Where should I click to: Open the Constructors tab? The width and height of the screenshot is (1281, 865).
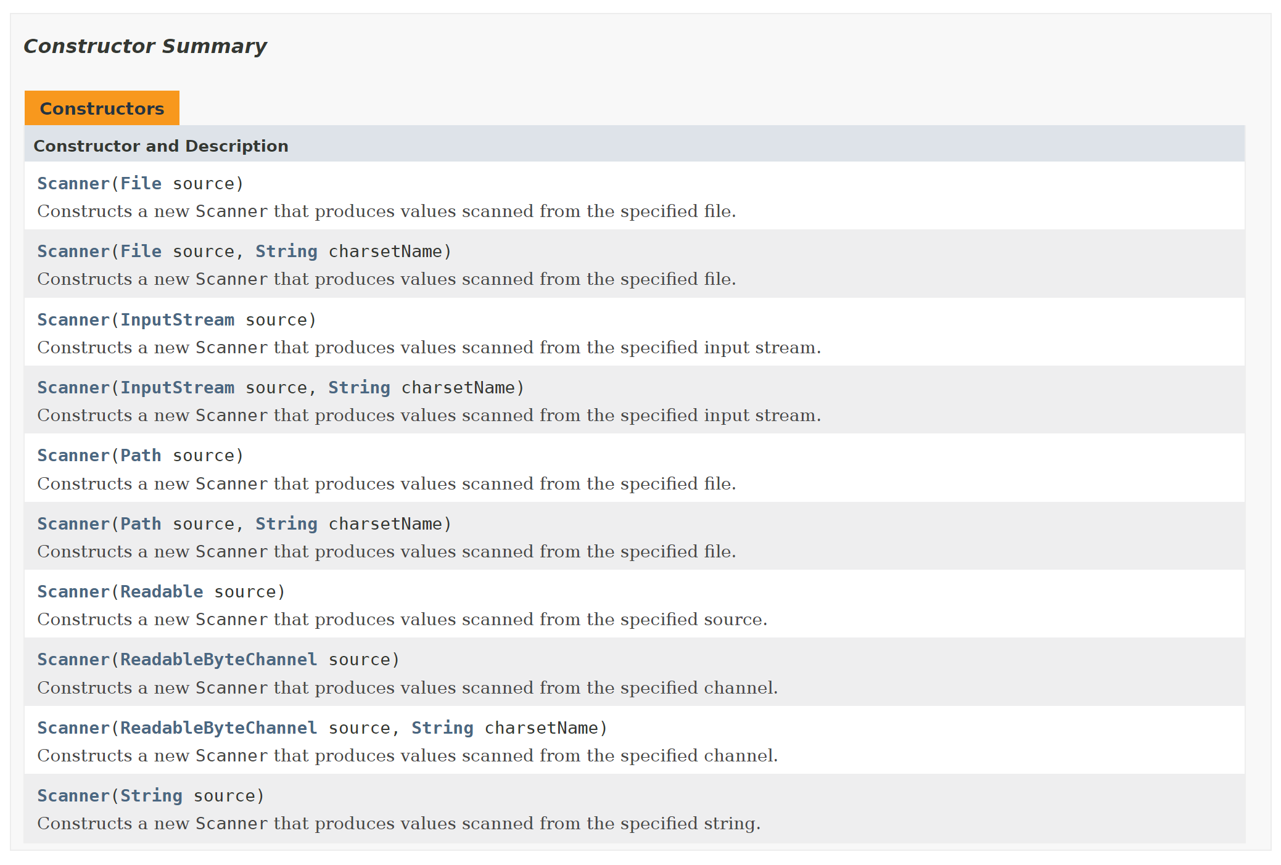[102, 109]
